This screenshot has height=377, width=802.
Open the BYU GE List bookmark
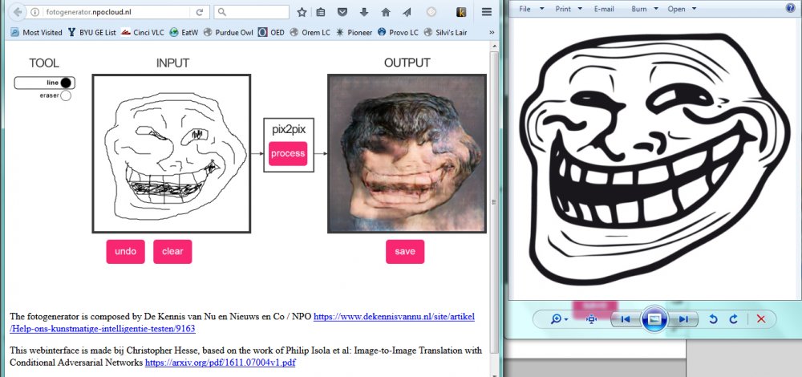point(92,32)
